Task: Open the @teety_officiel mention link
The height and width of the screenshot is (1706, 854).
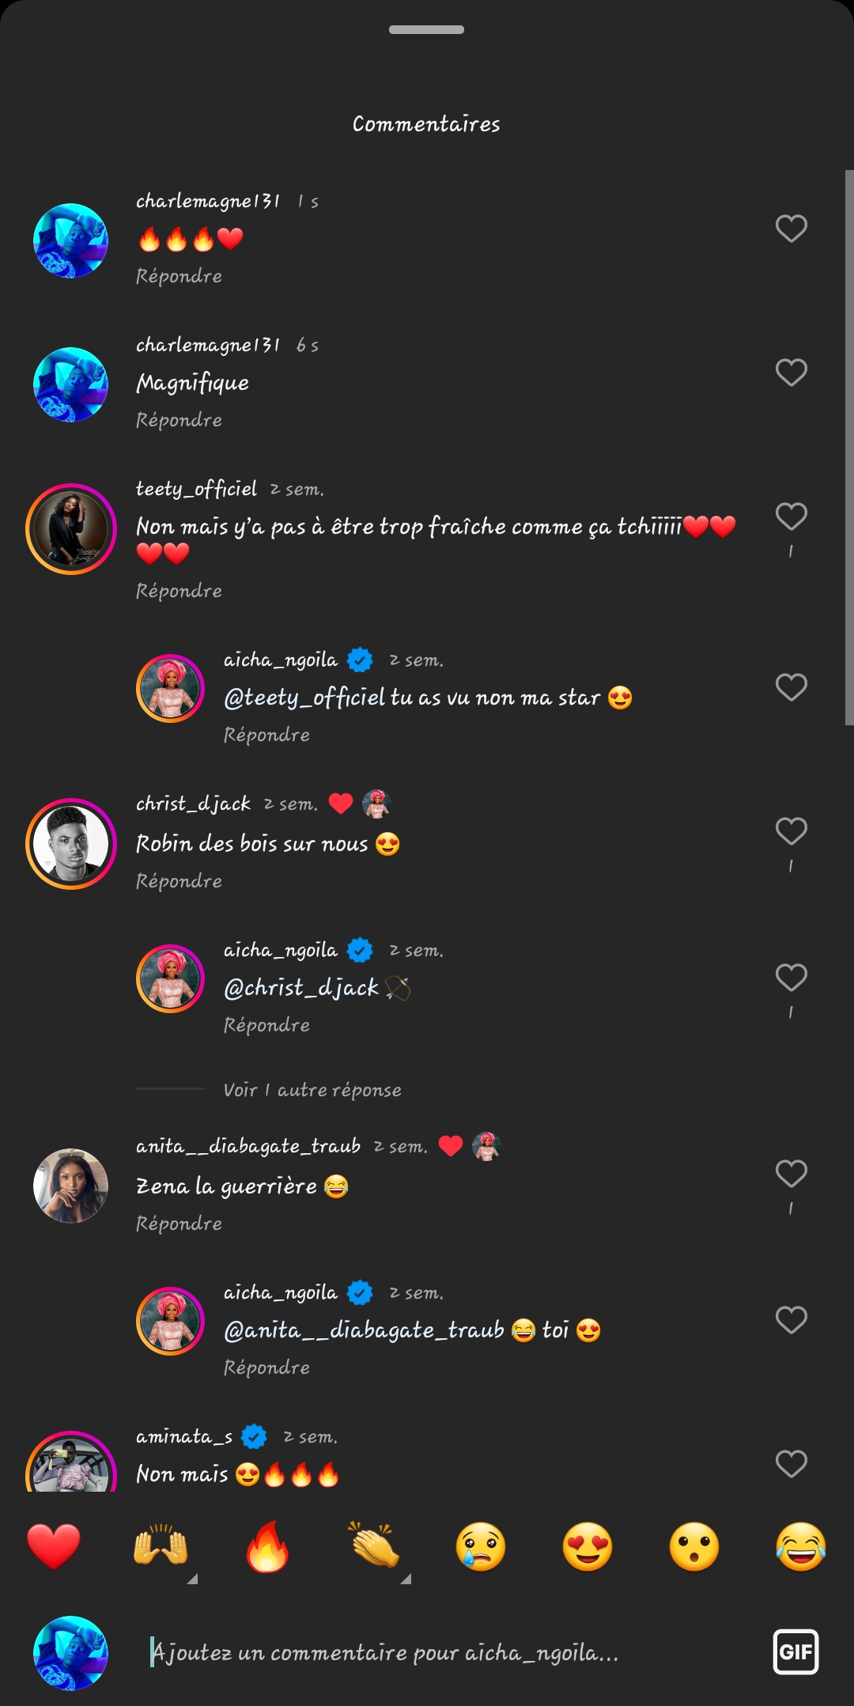Action: click(304, 698)
